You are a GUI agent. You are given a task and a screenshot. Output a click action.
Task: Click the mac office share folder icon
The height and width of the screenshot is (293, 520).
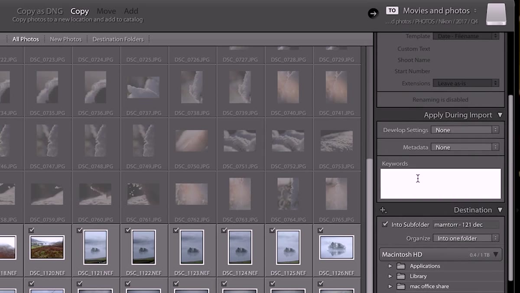tap(401, 286)
